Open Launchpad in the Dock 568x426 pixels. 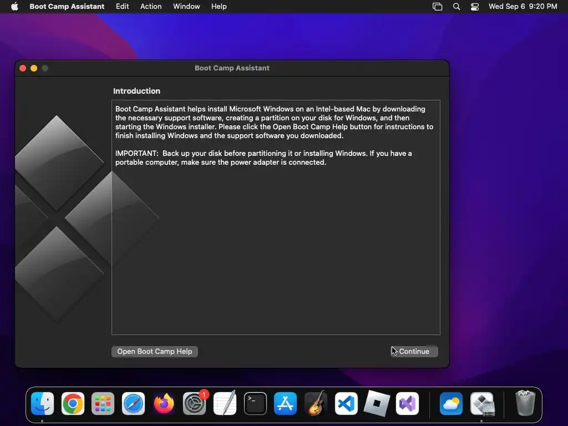[103, 404]
